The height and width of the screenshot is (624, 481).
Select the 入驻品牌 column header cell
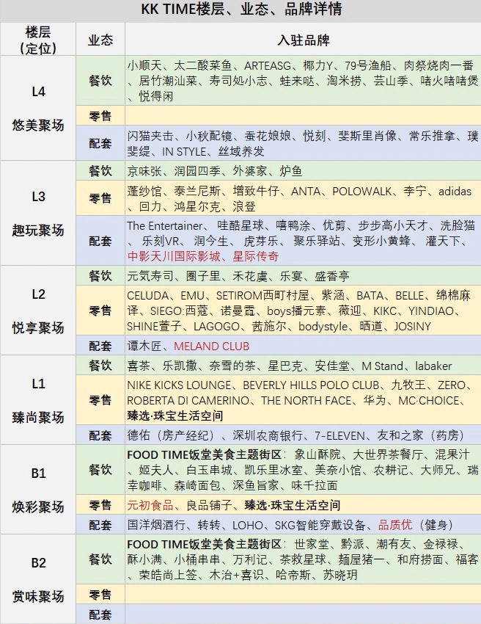tap(303, 40)
